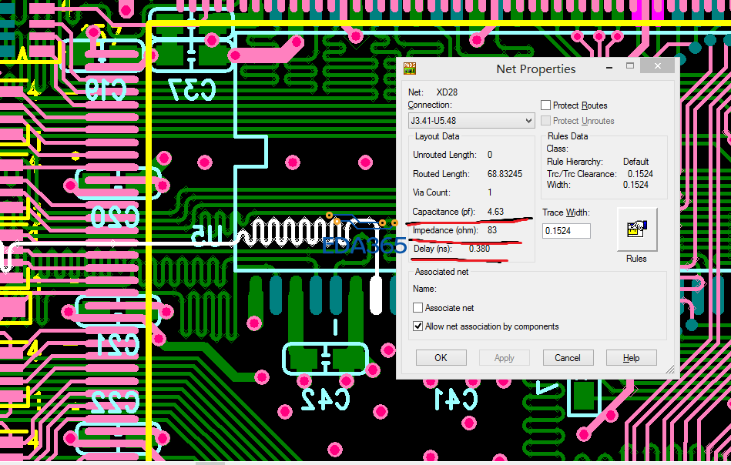
Task: Click the OK button
Action: [441, 358]
